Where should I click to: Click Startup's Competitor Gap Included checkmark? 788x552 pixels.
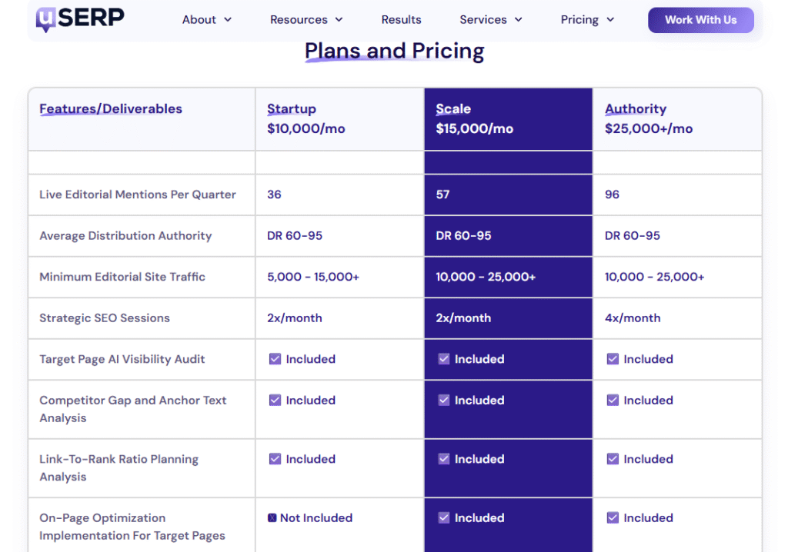[x=275, y=401]
